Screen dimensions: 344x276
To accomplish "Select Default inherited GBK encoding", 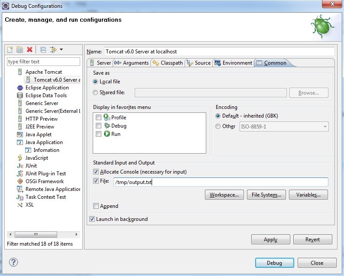I will pos(218,116).
